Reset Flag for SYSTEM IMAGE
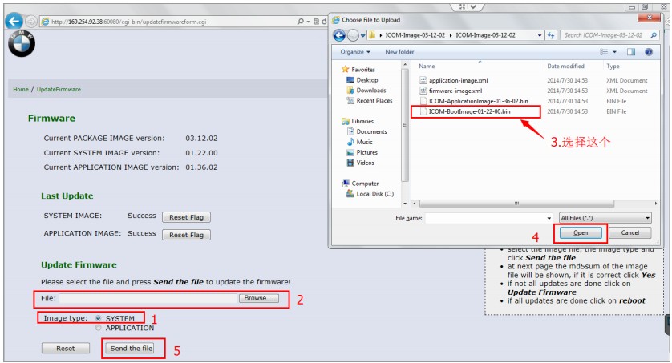Viewport: 672px width, 363px height. click(x=186, y=217)
